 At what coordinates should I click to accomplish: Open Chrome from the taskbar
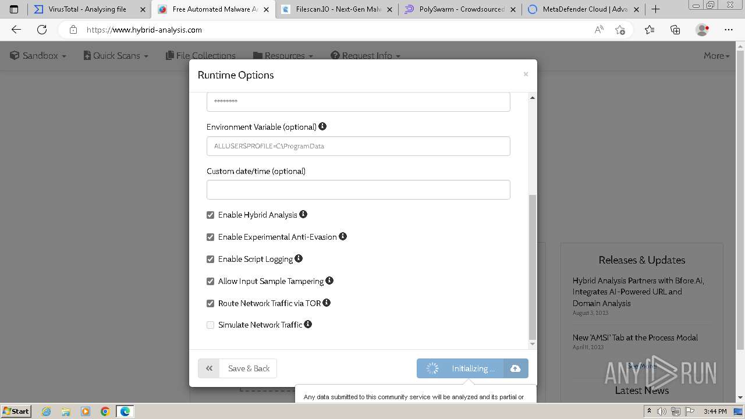105,411
